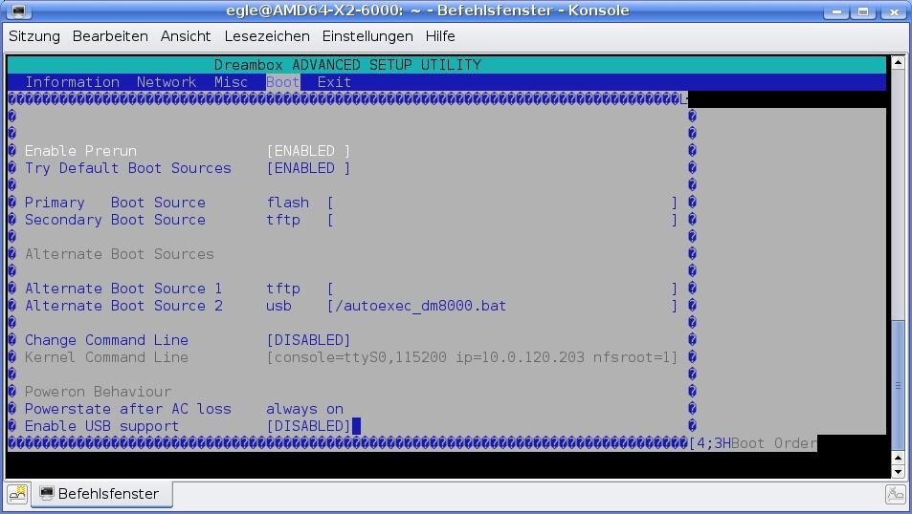Click the Enable USB support label

[101, 426]
